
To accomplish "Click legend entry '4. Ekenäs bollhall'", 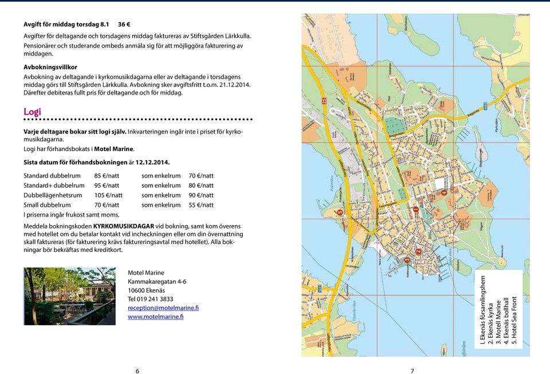I will click(506, 321).
